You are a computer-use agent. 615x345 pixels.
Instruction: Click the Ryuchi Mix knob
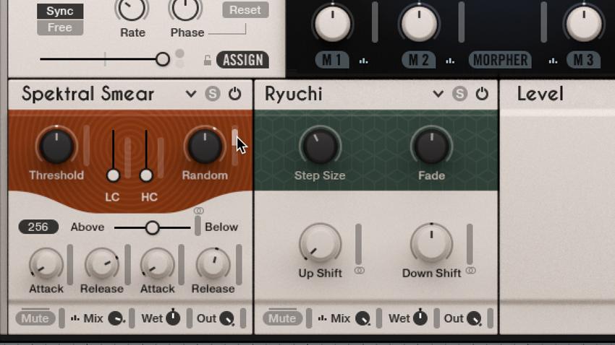(x=362, y=319)
